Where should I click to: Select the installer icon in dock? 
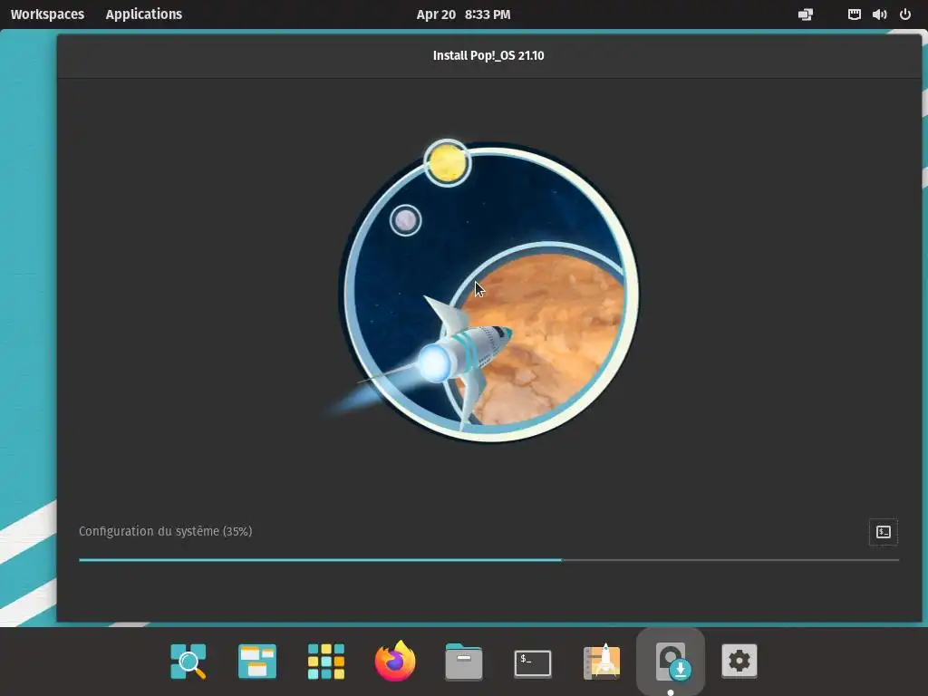(671, 661)
